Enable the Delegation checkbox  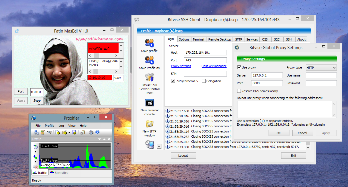204,81
